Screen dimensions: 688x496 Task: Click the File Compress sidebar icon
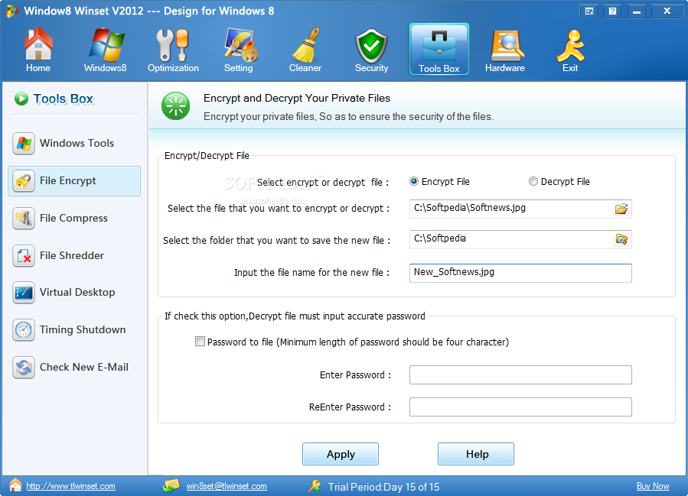click(x=24, y=219)
